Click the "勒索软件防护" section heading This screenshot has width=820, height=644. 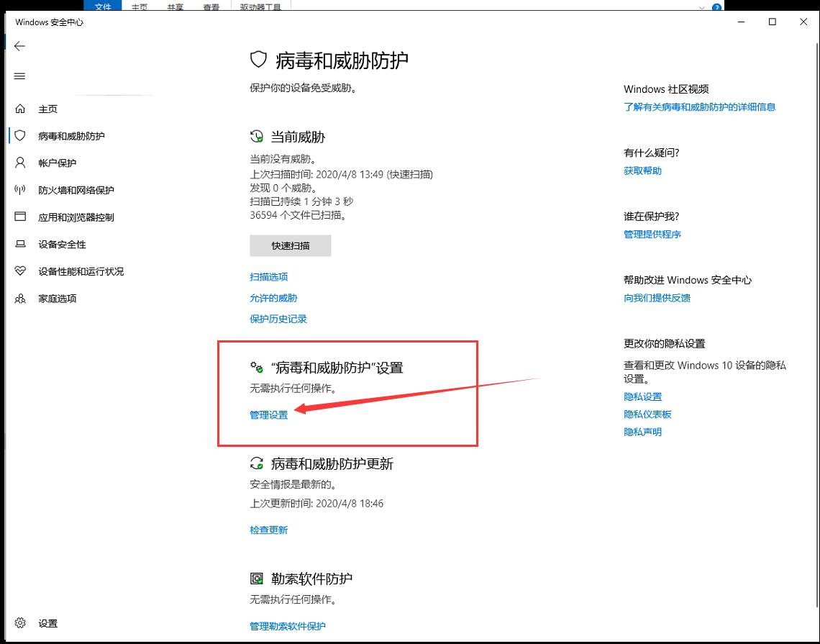pyautogui.click(x=311, y=579)
